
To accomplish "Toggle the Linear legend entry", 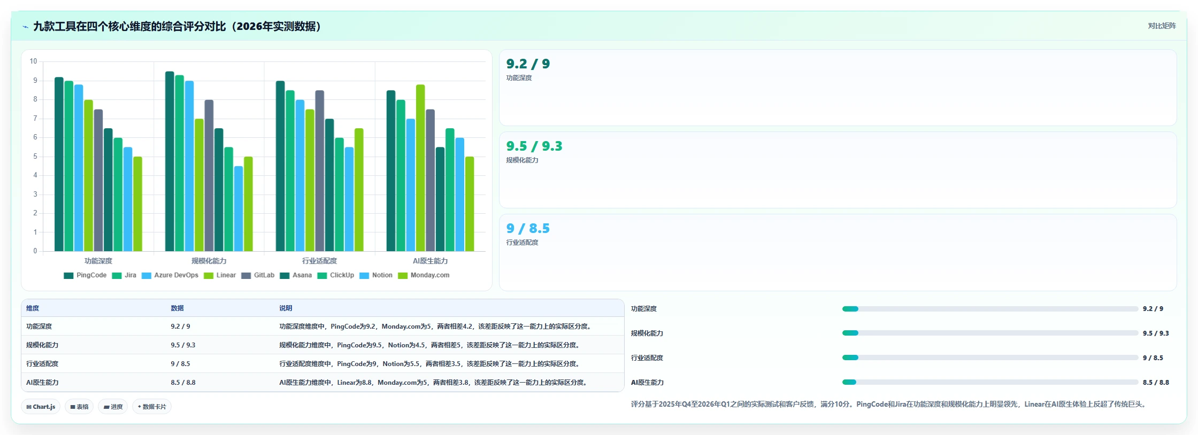I will coord(220,276).
